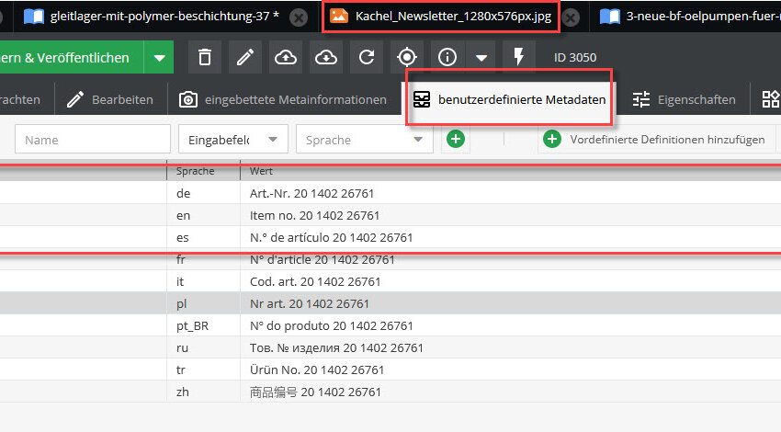Click the green Speichern & Veröffentlichen button
This screenshot has height=432, width=781.
pos(69,58)
